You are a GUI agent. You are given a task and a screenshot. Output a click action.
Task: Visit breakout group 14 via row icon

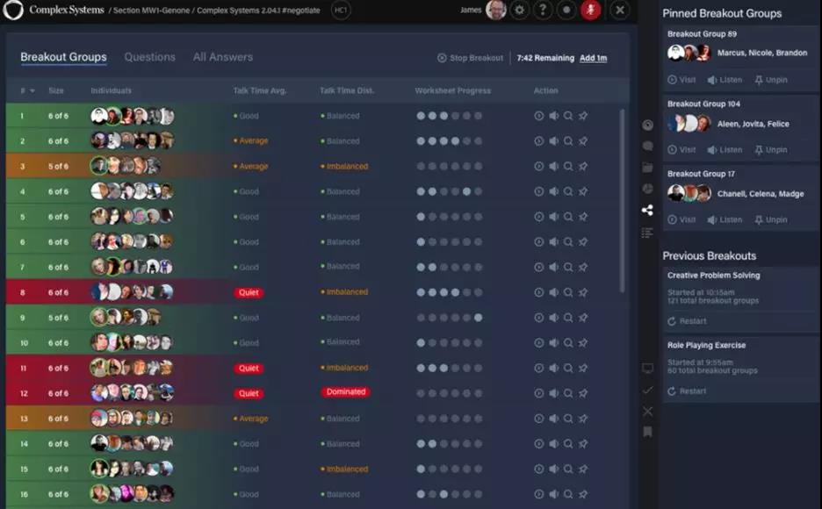(x=539, y=443)
